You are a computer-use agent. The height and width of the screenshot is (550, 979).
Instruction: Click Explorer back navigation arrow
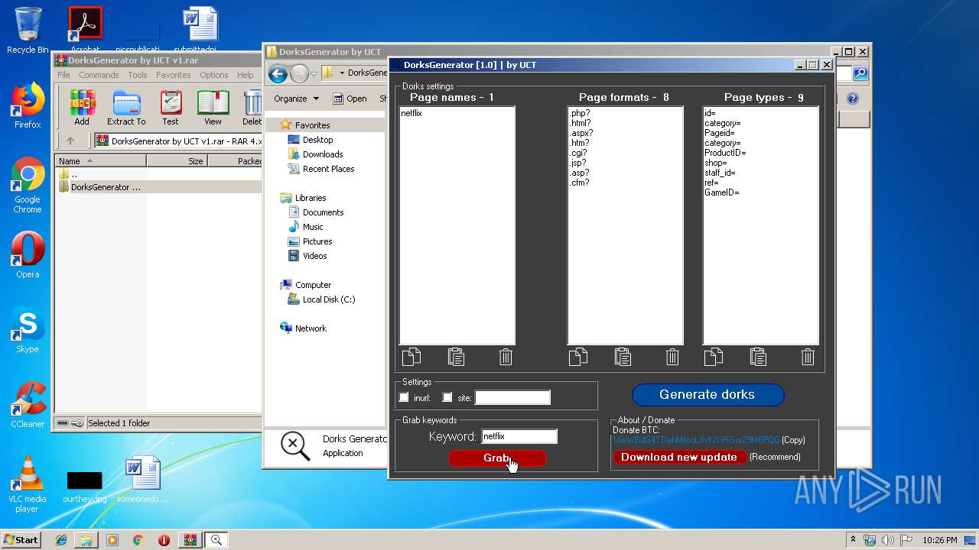coord(278,73)
